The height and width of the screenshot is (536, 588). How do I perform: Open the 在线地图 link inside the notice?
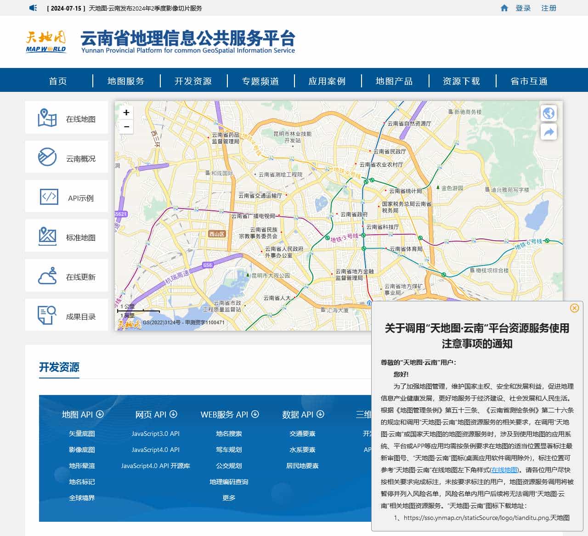pyautogui.click(x=504, y=469)
